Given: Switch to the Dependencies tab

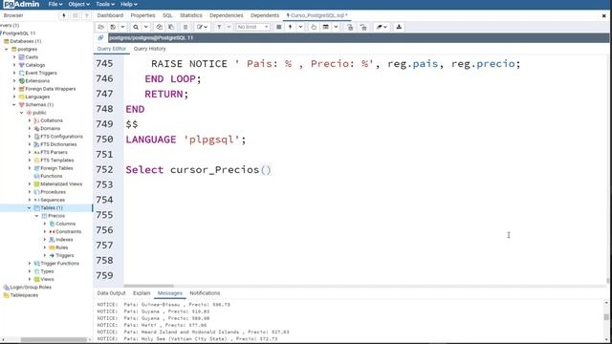Looking at the screenshot, I should coord(227,15).
